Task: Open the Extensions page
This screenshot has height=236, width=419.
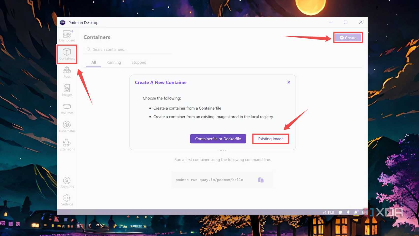Action: tap(67, 145)
